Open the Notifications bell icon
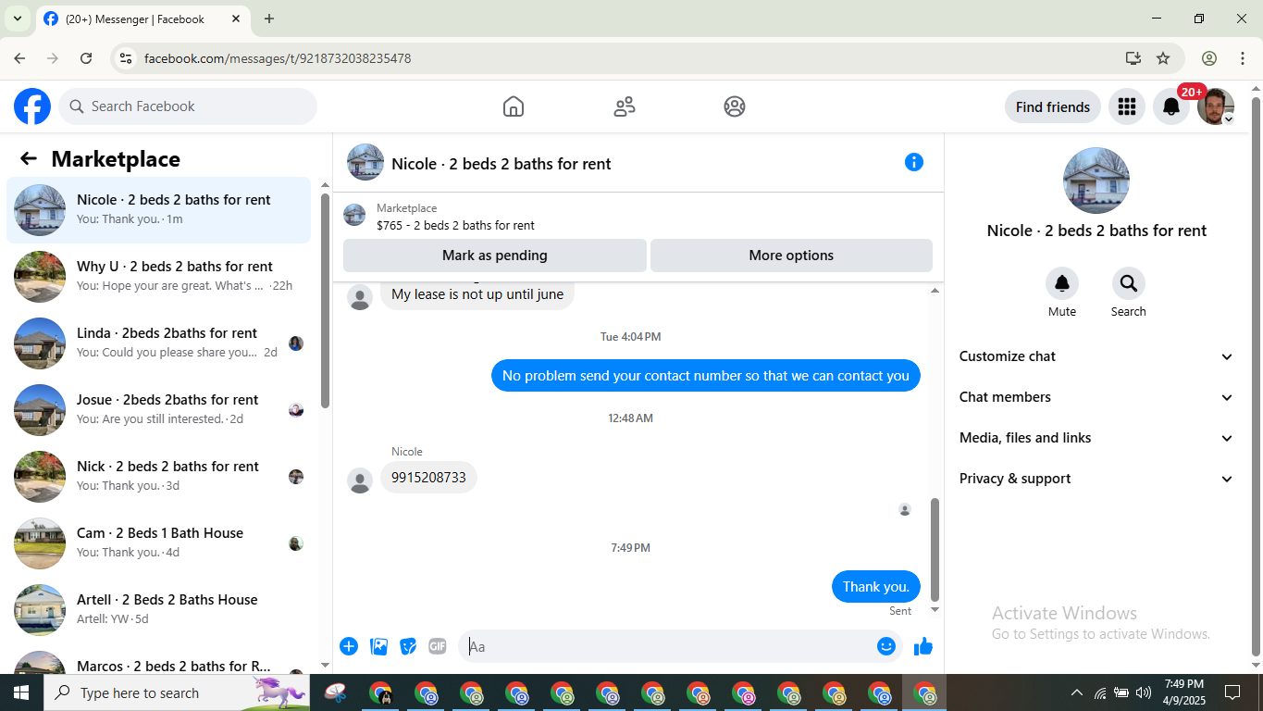 (1171, 106)
